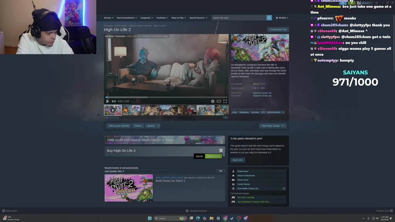Expand the Categories dropdown
Image resolution: width=395 pixels, height=222 pixels.
point(147,18)
